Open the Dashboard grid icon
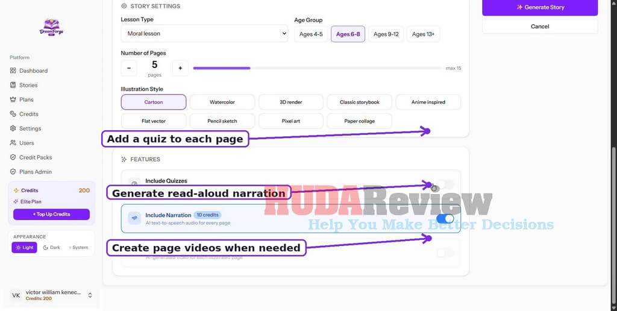 point(13,71)
